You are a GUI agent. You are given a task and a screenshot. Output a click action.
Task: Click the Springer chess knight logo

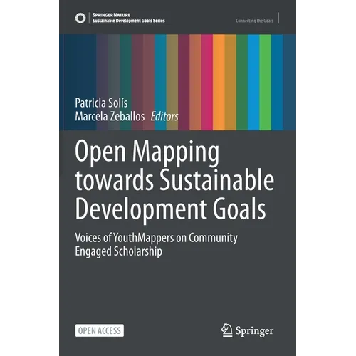226,330
